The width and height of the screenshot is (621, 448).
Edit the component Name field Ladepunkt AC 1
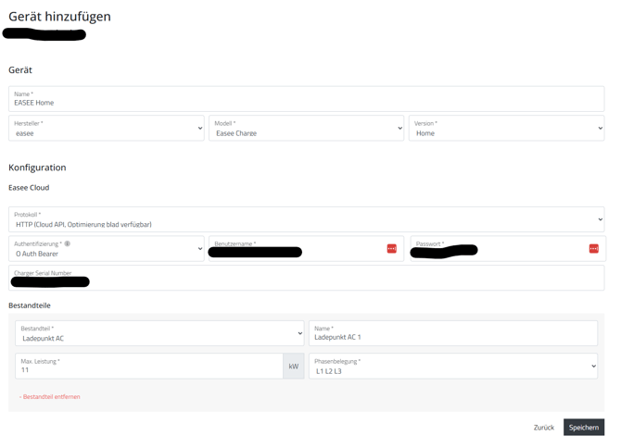453,333
